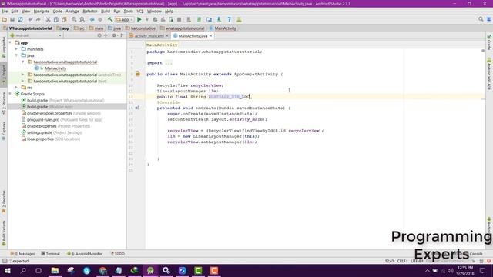The height and width of the screenshot is (277, 493).
Task: Click the Redo toolbar icon
Action: 38,19
